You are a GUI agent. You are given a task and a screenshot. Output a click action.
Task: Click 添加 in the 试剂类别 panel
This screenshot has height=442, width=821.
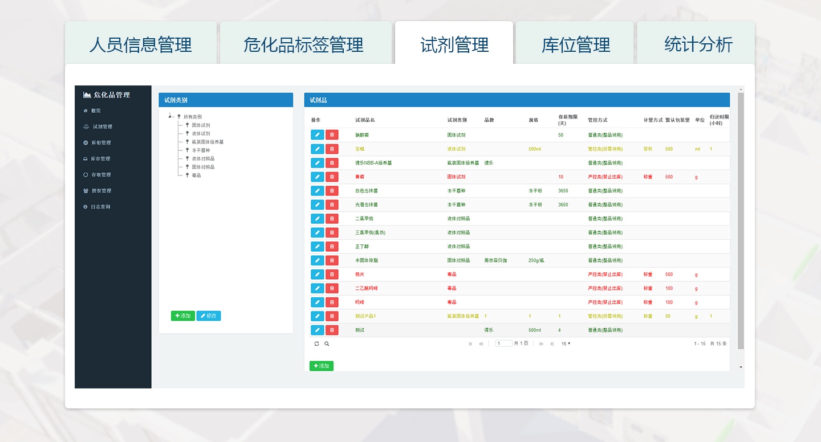point(183,316)
